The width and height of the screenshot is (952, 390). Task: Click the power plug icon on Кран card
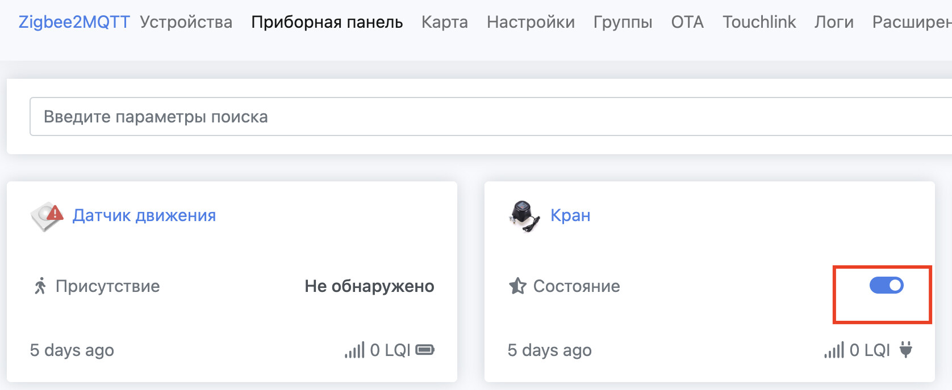pyautogui.click(x=906, y=350)
